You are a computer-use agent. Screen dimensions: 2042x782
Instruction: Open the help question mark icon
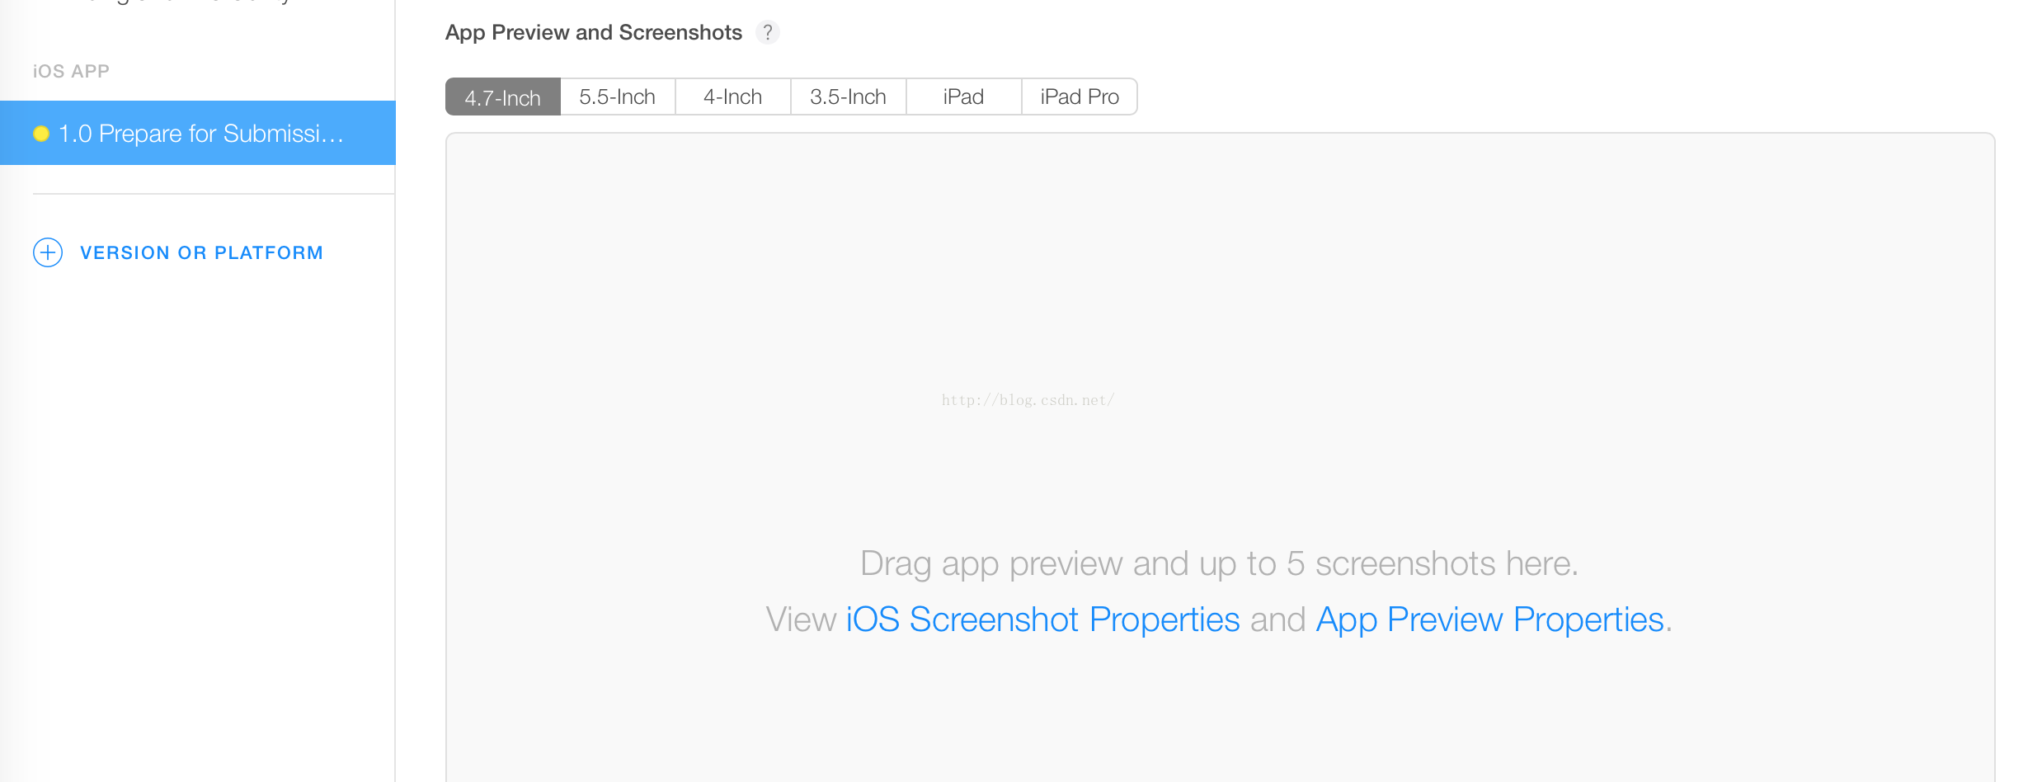coord(767,32)
